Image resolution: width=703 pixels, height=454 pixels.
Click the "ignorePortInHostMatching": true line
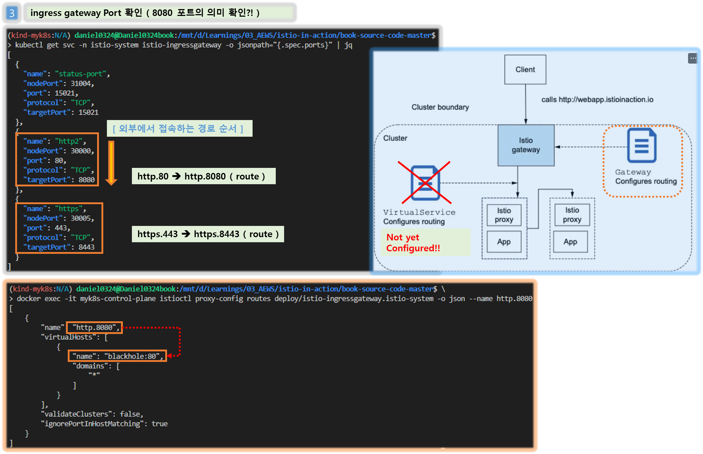(x=104, y=424)
